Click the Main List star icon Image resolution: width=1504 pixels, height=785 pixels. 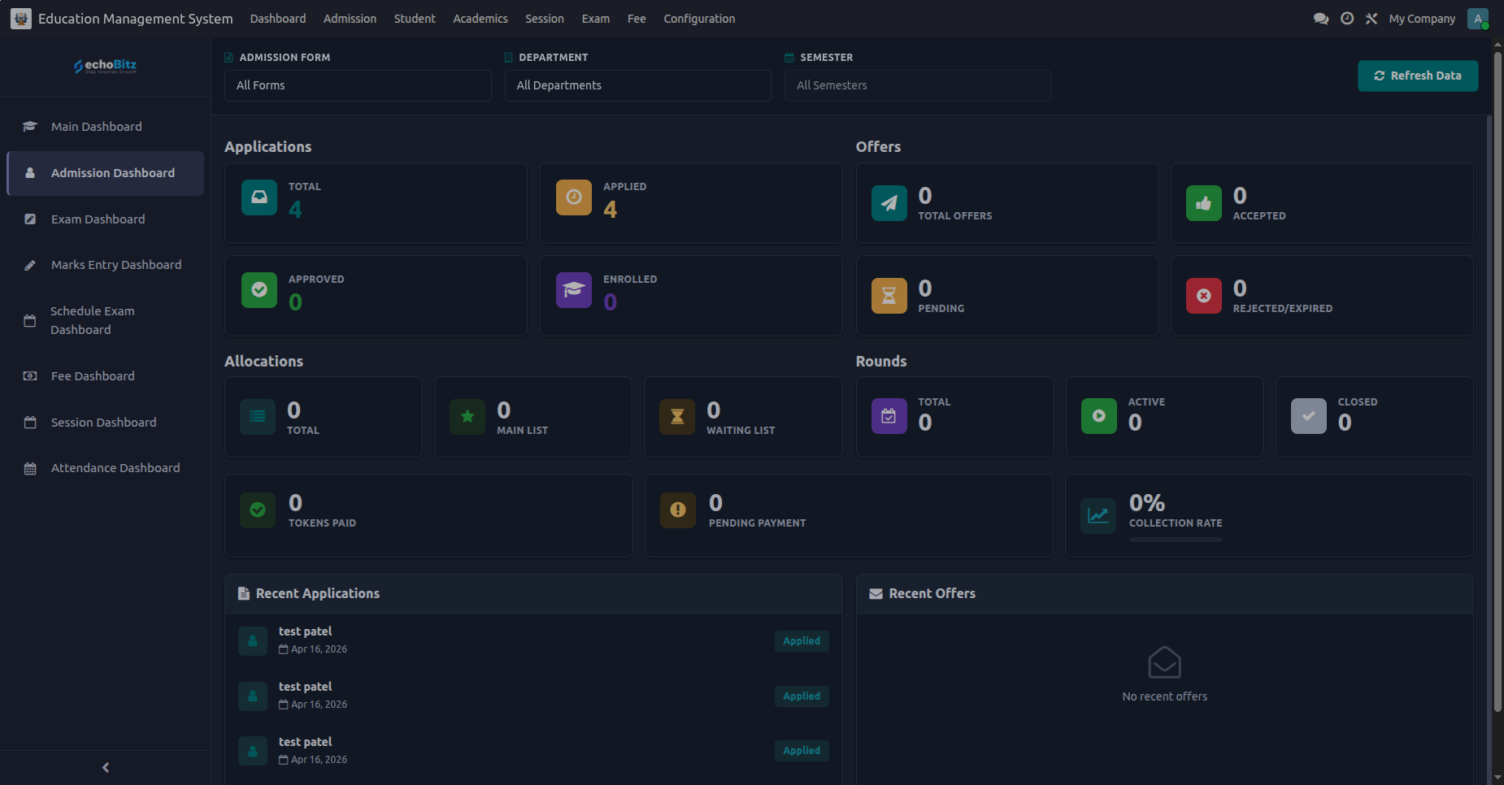pos(467,417)
